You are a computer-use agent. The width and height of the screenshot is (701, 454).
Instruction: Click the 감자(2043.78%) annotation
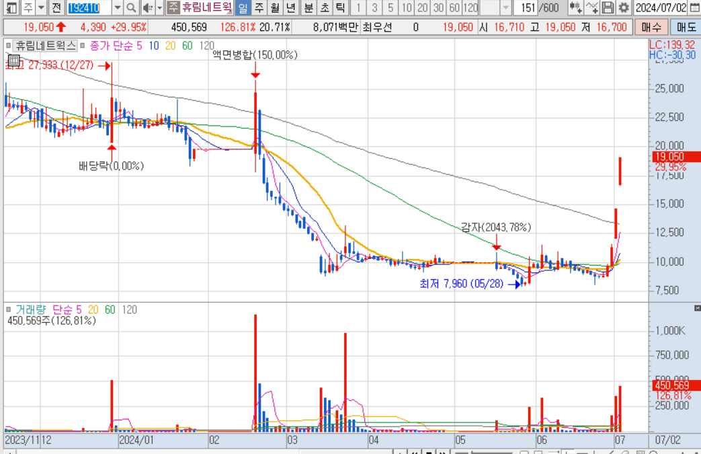(x=496, y=227)
